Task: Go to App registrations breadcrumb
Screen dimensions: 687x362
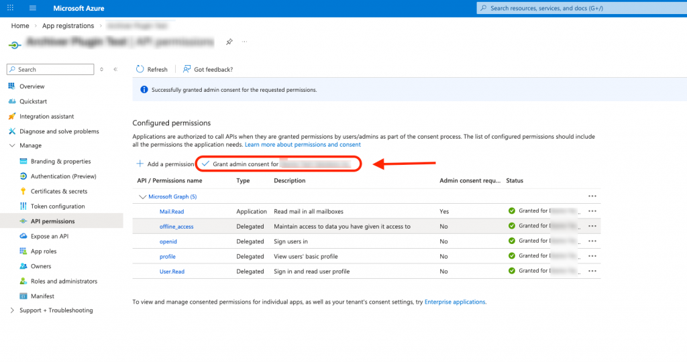Action: [68, 26]
